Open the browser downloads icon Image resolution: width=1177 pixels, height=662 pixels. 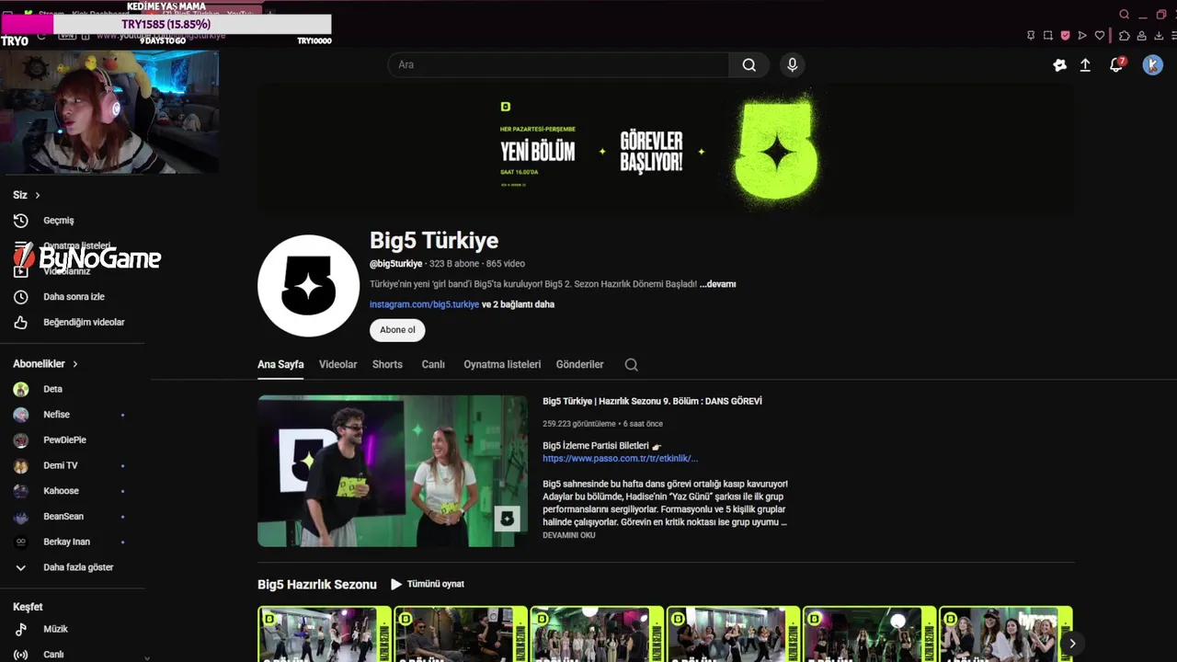click(x=1159, y=36)
